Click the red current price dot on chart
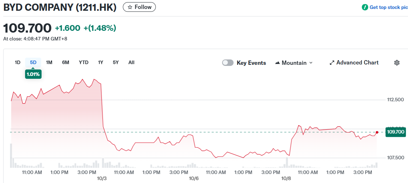Image resolution: width=408 pixels, height=183 pixels. pos(377,132)
